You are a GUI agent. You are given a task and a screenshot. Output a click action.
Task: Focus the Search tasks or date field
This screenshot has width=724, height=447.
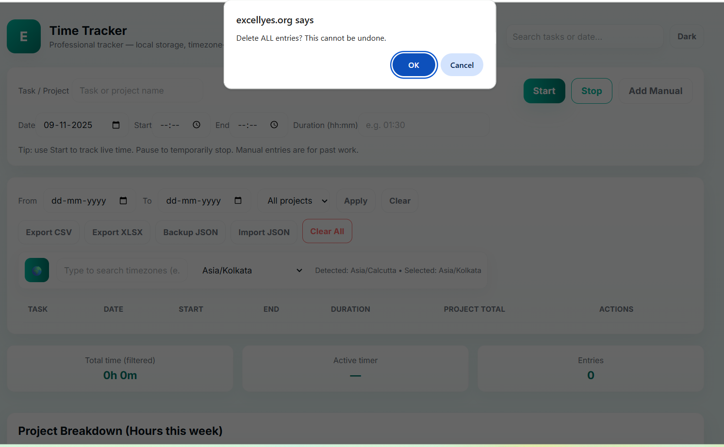pyautogui.click(x=584, y=37)
